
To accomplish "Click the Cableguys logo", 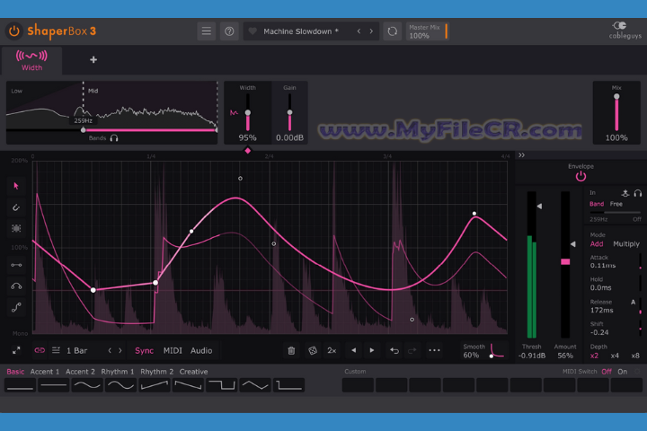I will tap(625, 31).
